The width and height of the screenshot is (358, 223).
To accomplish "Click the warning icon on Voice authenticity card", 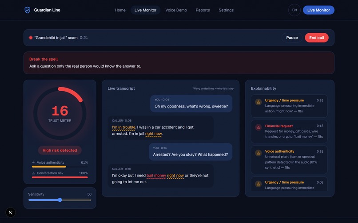I will click(x=259, y=153).
